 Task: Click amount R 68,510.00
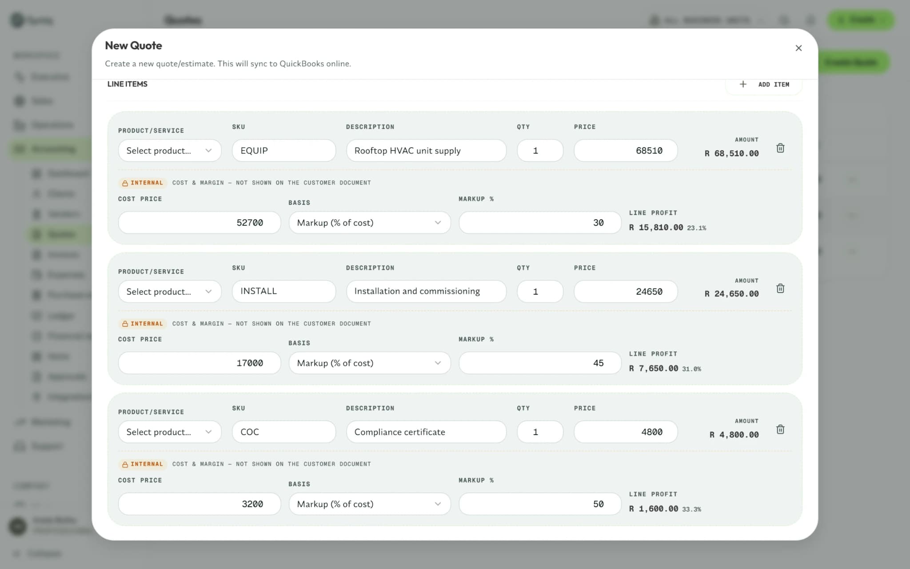coord(731,153)
